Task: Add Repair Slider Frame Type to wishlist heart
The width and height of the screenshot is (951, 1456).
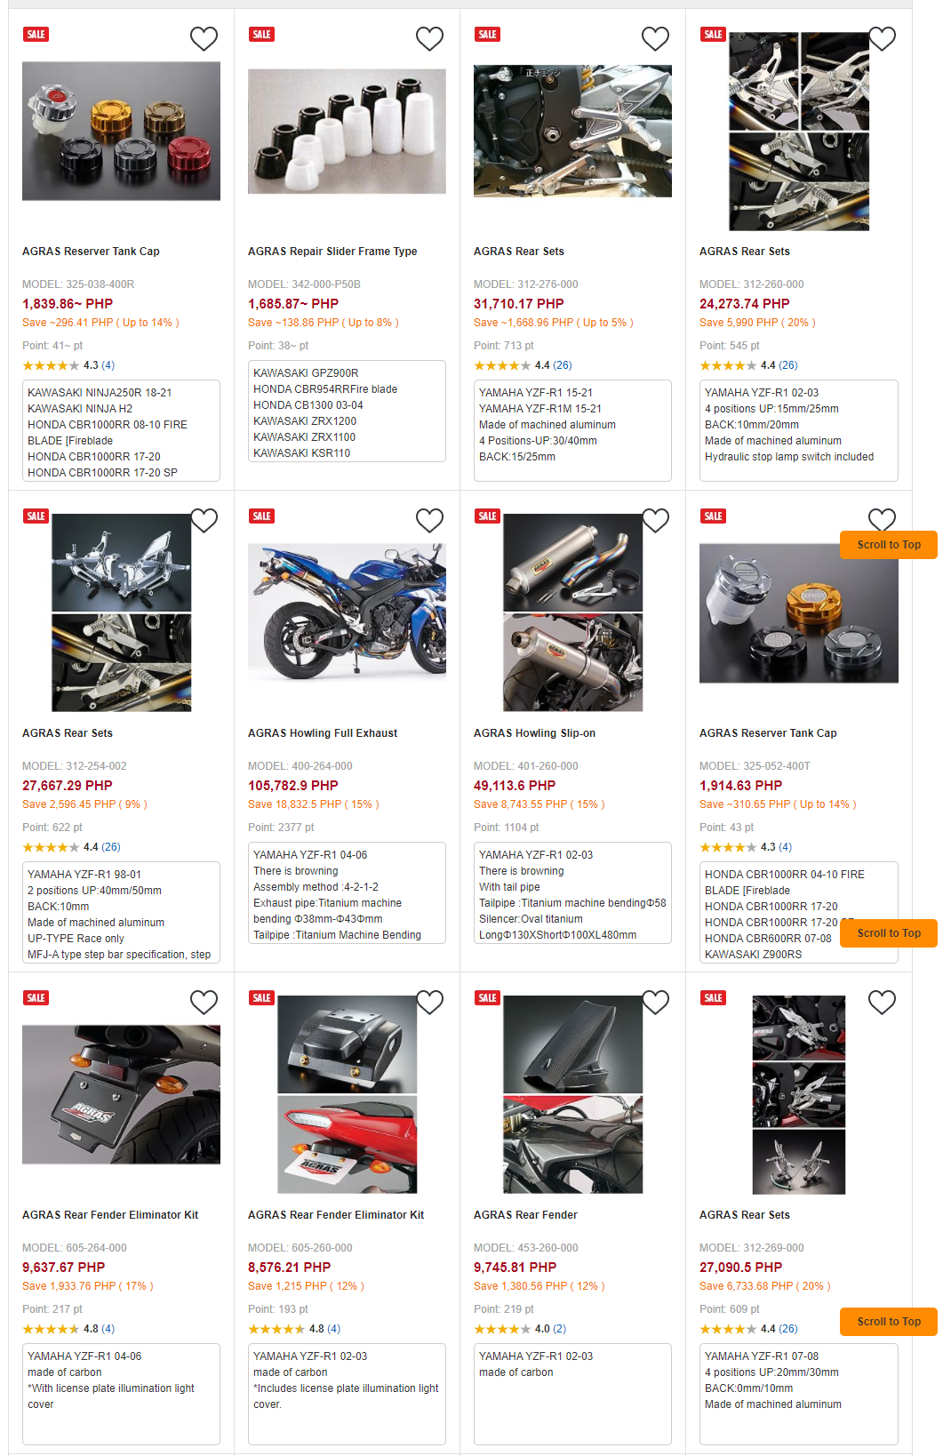Action: (430, 38)
